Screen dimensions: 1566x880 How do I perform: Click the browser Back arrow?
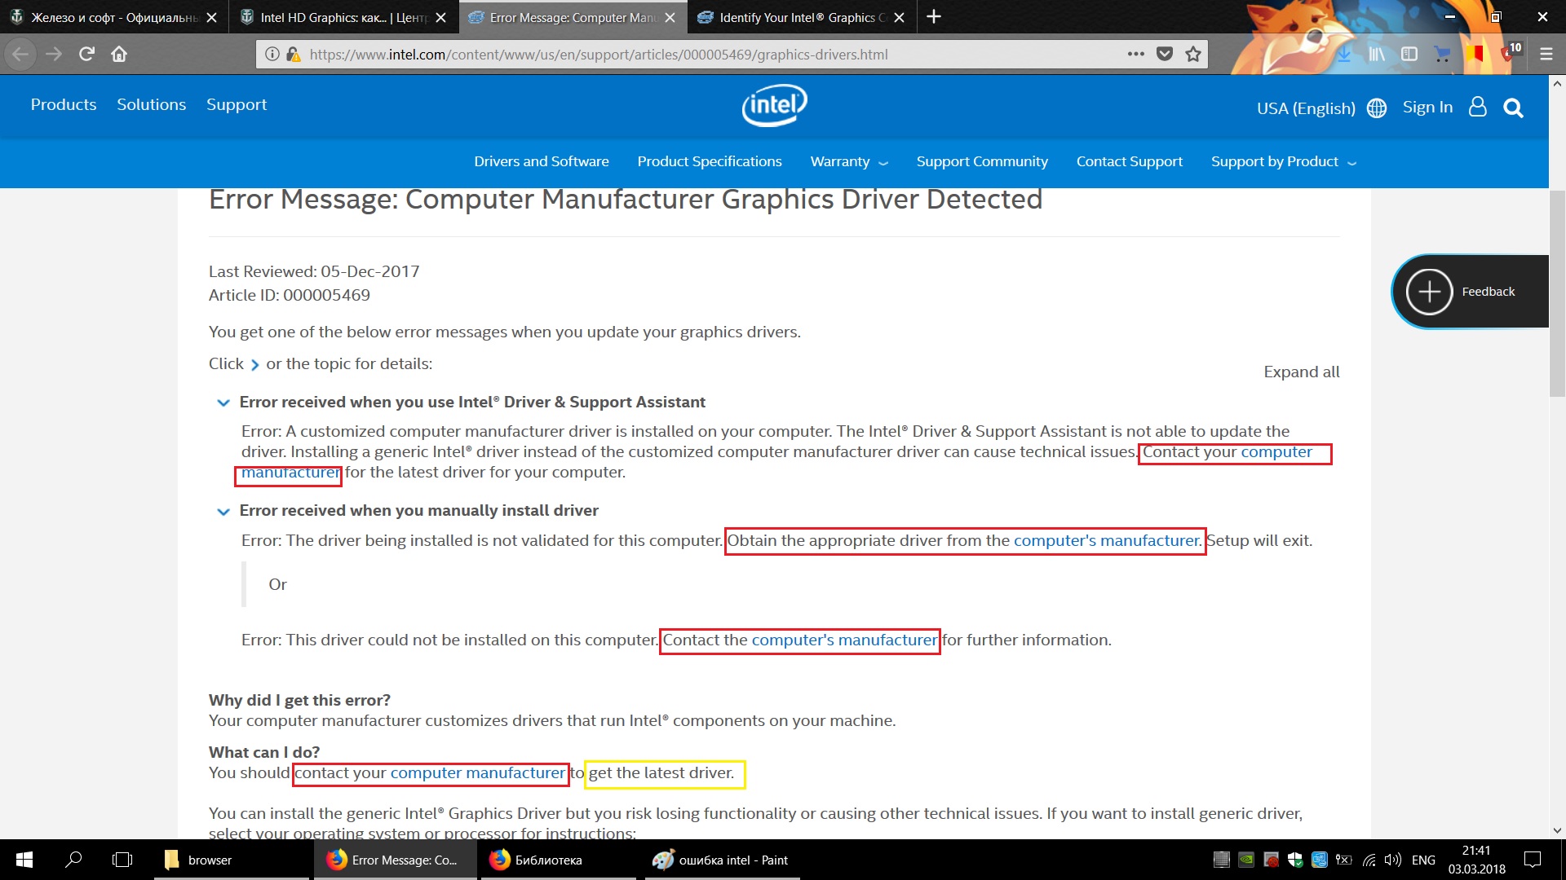click(x=20, y=54)
